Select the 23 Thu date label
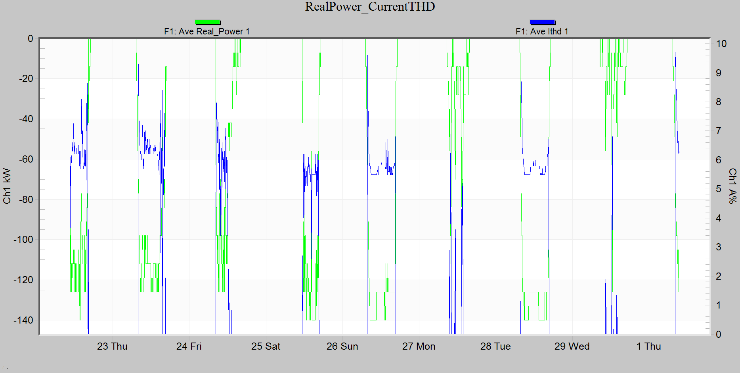The height and width of the screenshot is (373, 740). click(x=113, y=346)
